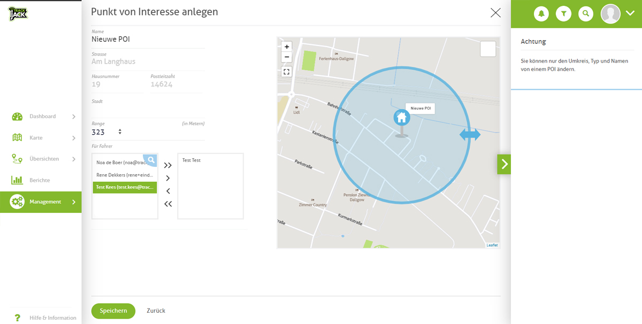Screen dimensions: 642x324
Task: Click the home POI marker on map
Action: coord(402,118)
